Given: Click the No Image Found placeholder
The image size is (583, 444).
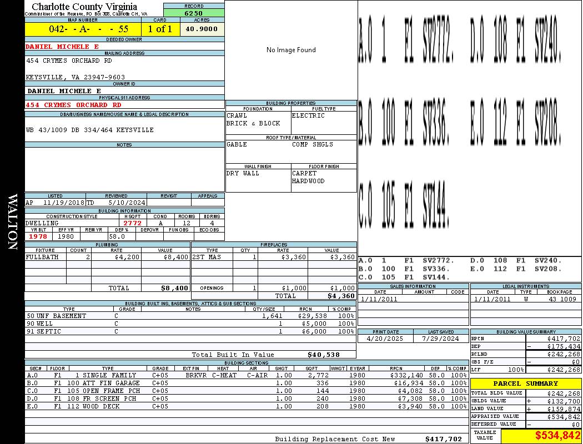Looking at the screenshot, I should click(x=291, y=50).
